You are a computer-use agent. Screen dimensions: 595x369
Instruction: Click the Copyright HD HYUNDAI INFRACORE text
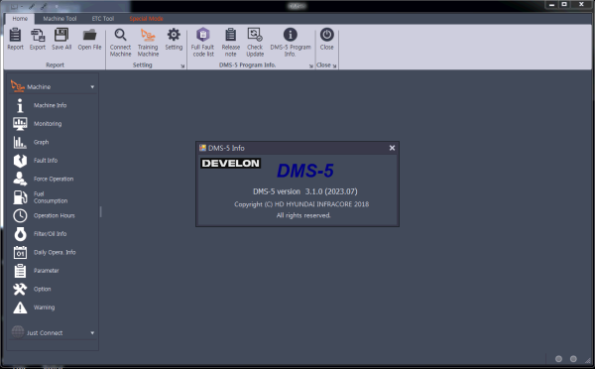tap(301, 204)
